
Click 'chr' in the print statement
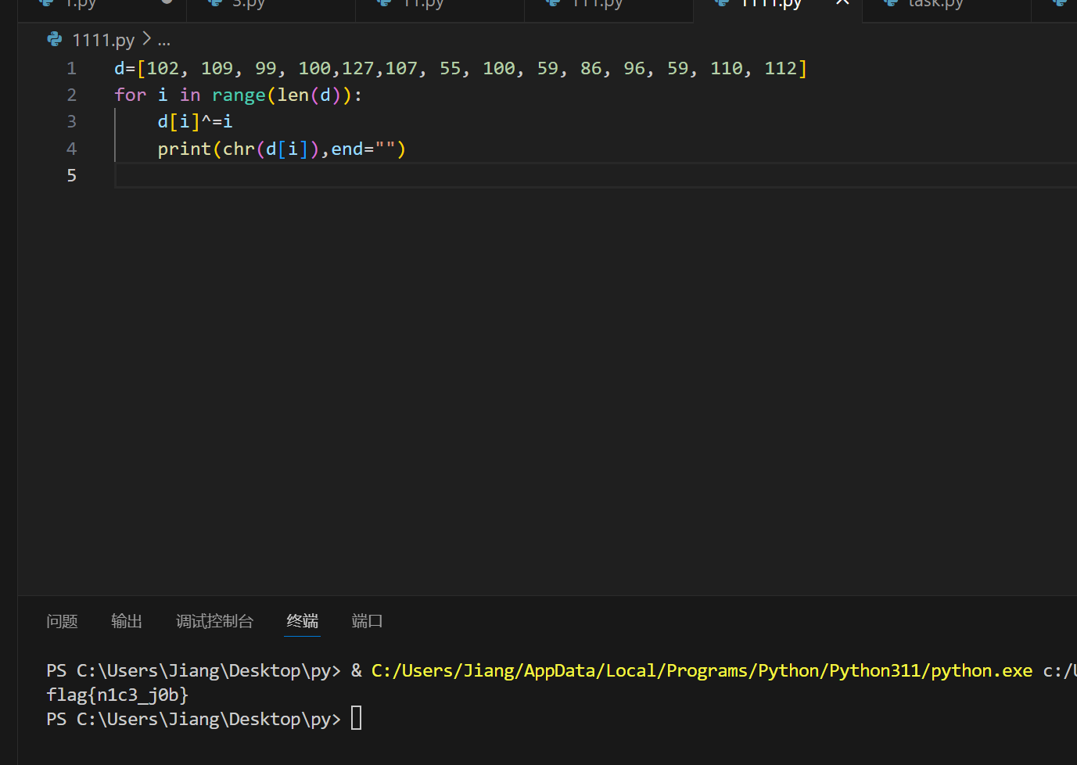point(239,149)
